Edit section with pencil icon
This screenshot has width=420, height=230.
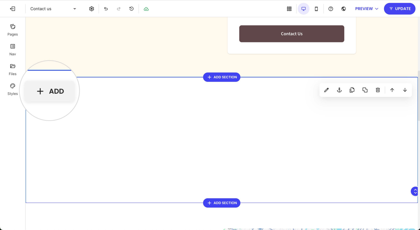pyautogui.click(x=326, y=90)
